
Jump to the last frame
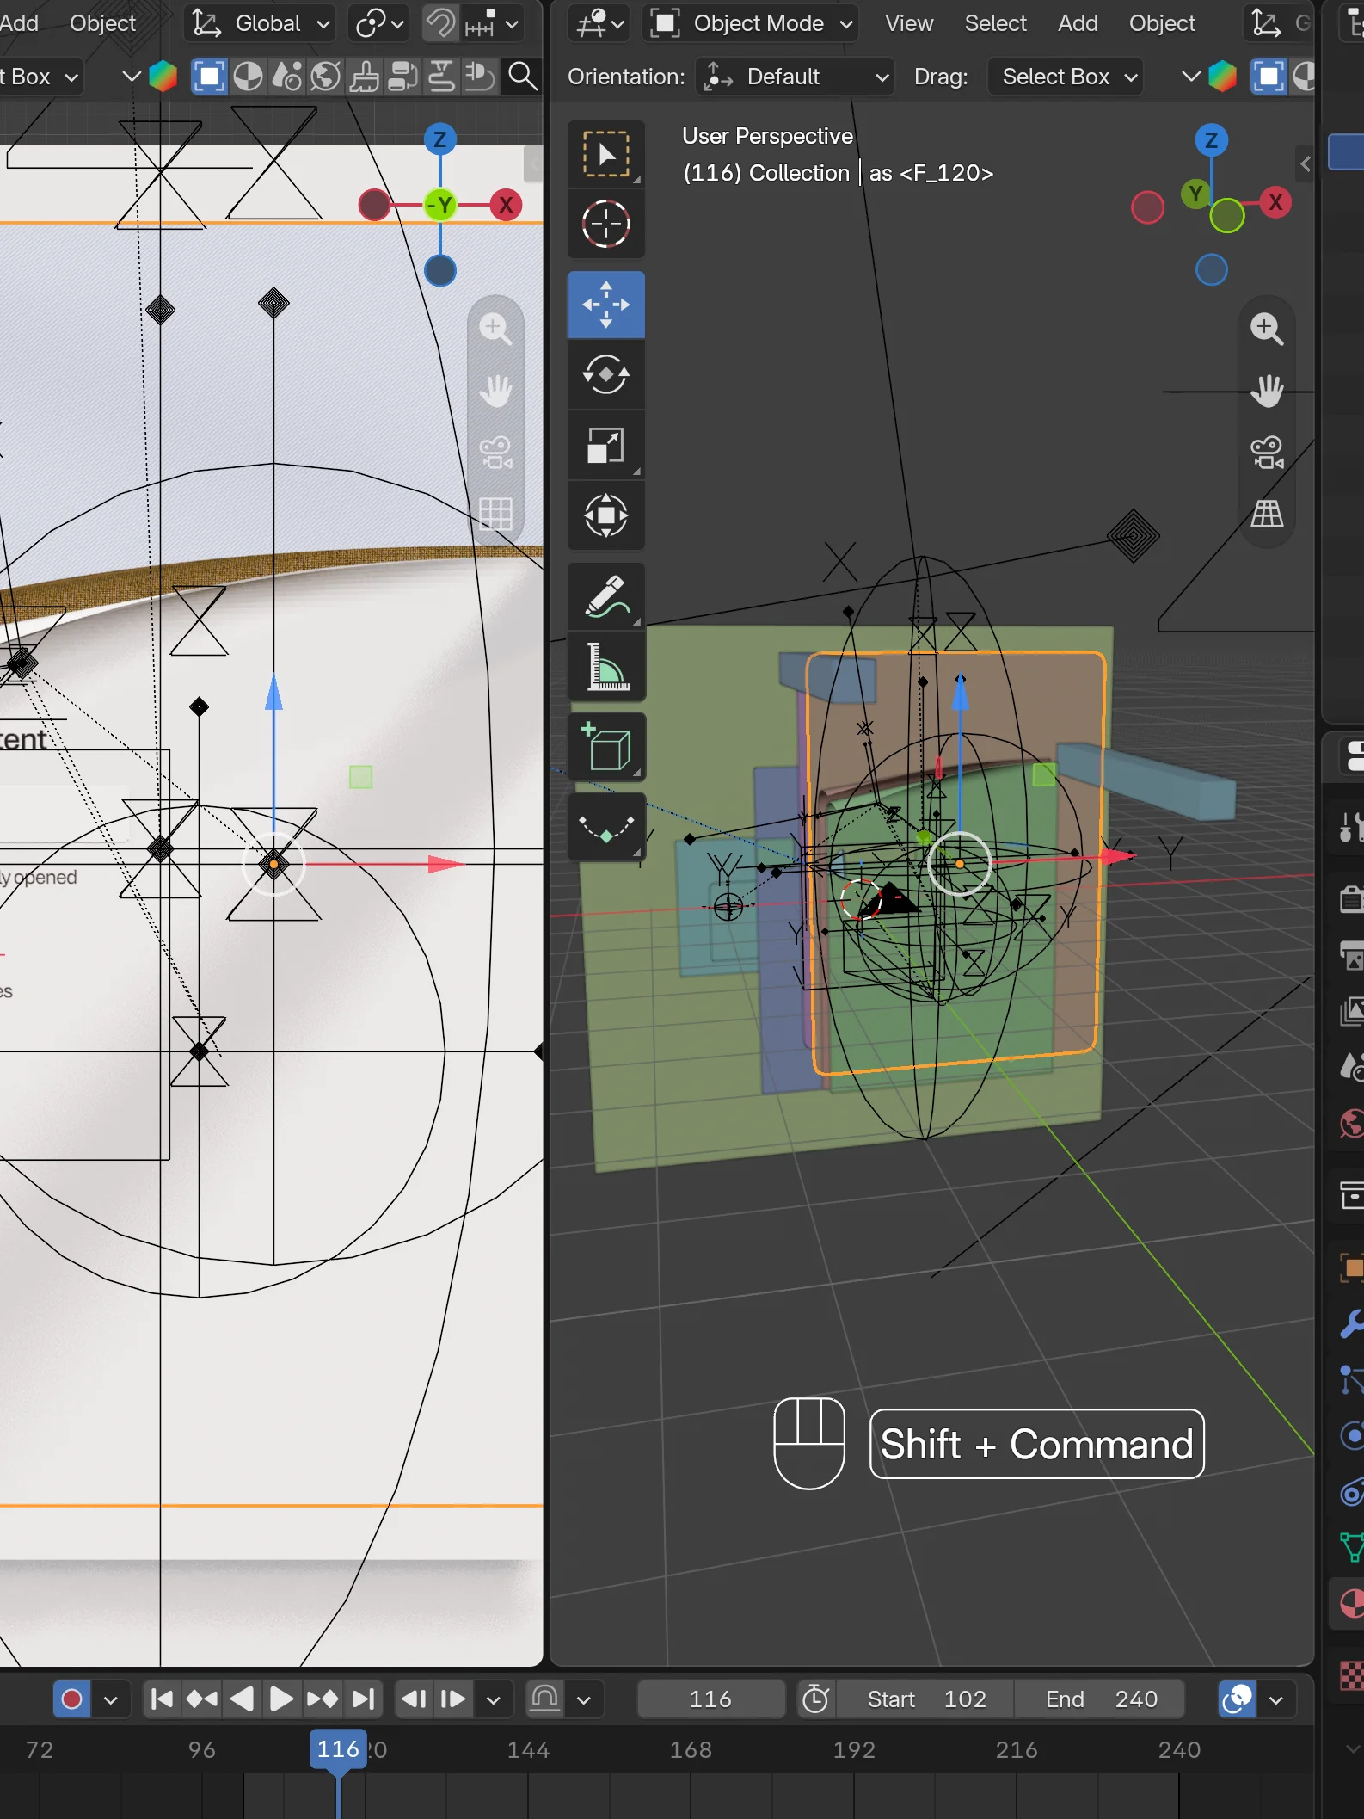(364, 1699)
